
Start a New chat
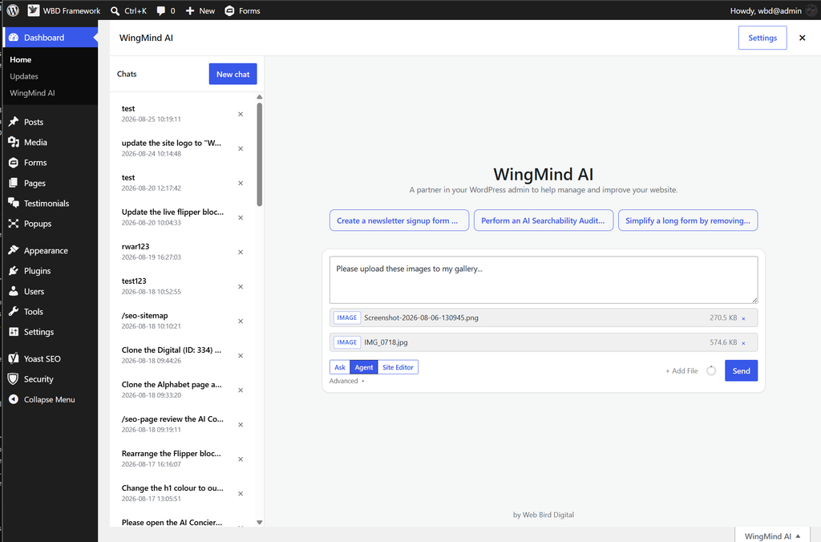coord(233,74)
